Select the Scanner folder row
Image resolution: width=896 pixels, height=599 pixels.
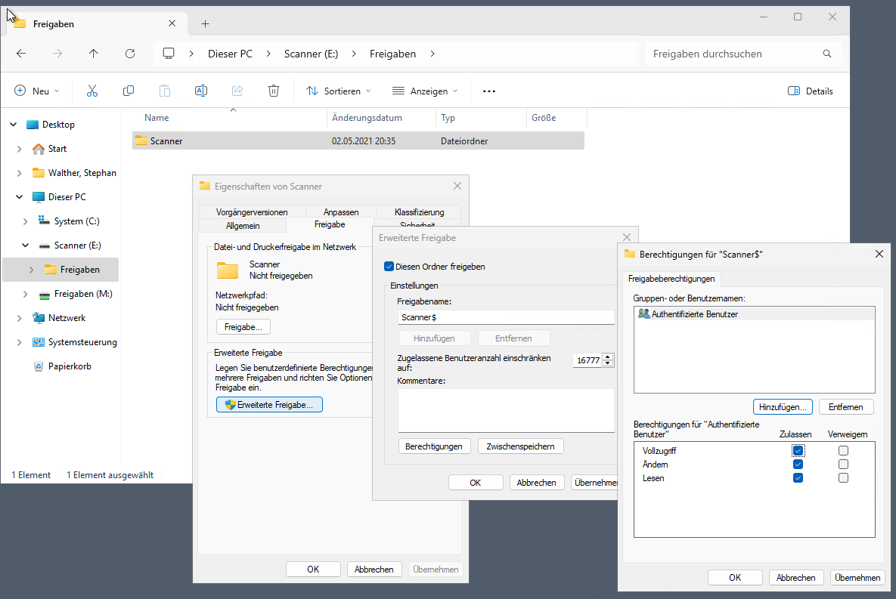coord(358,141)
